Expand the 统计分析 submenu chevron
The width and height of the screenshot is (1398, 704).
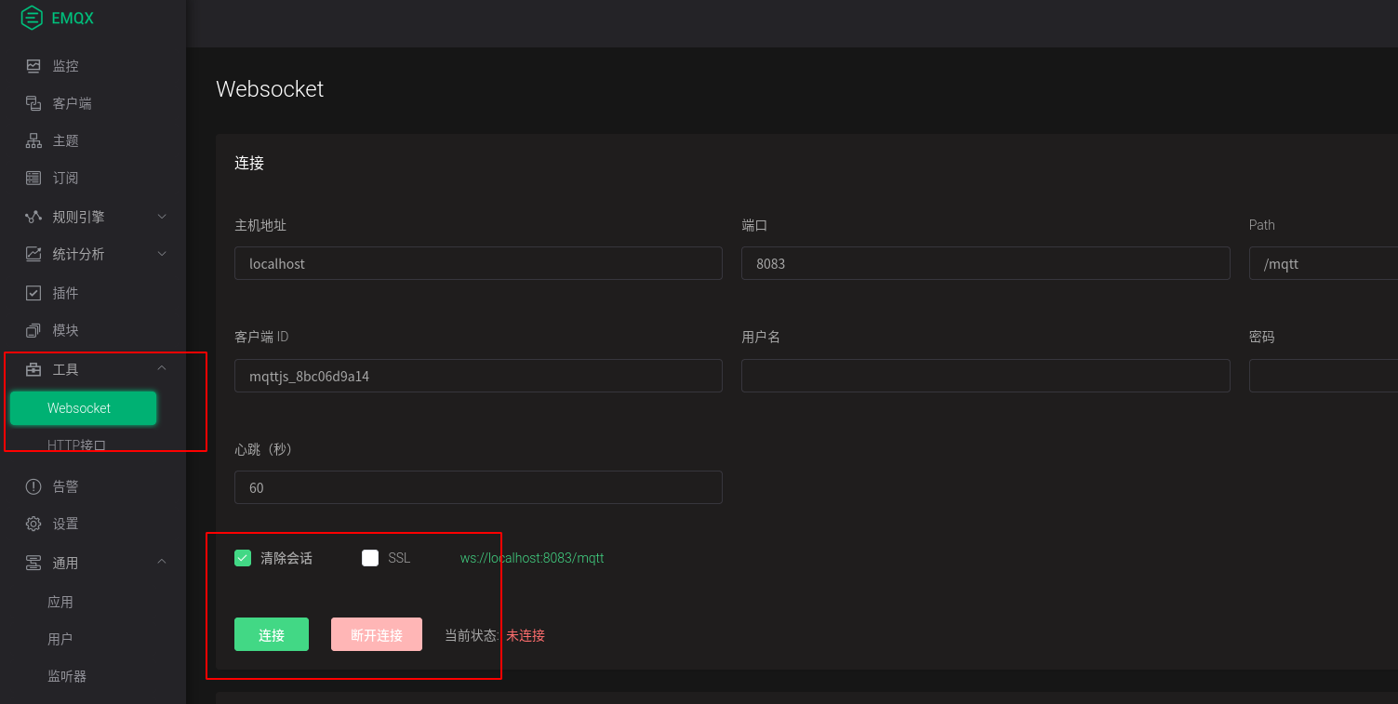[x=162, y=254]
